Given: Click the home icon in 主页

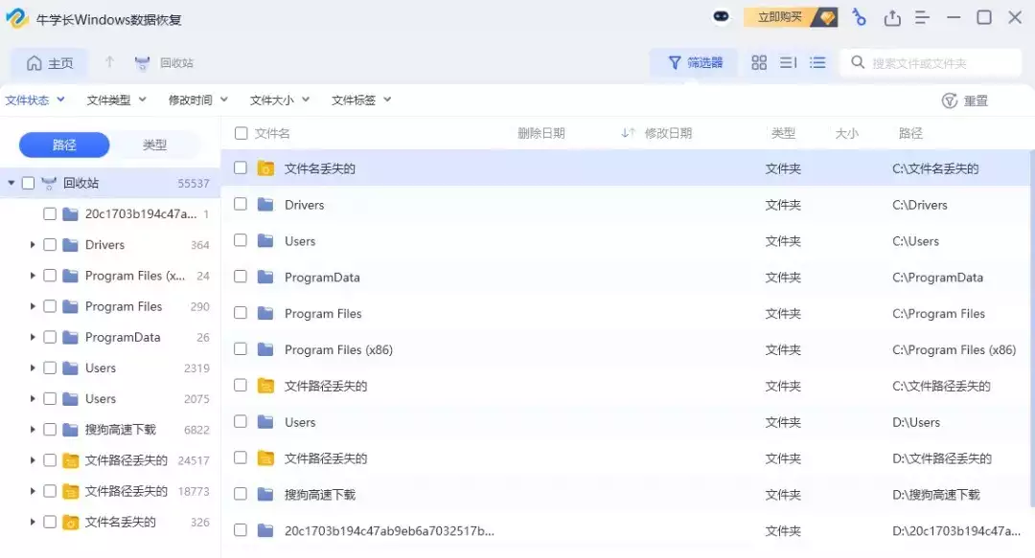Looking at the screenshot, I should click(x=34, y=62).
